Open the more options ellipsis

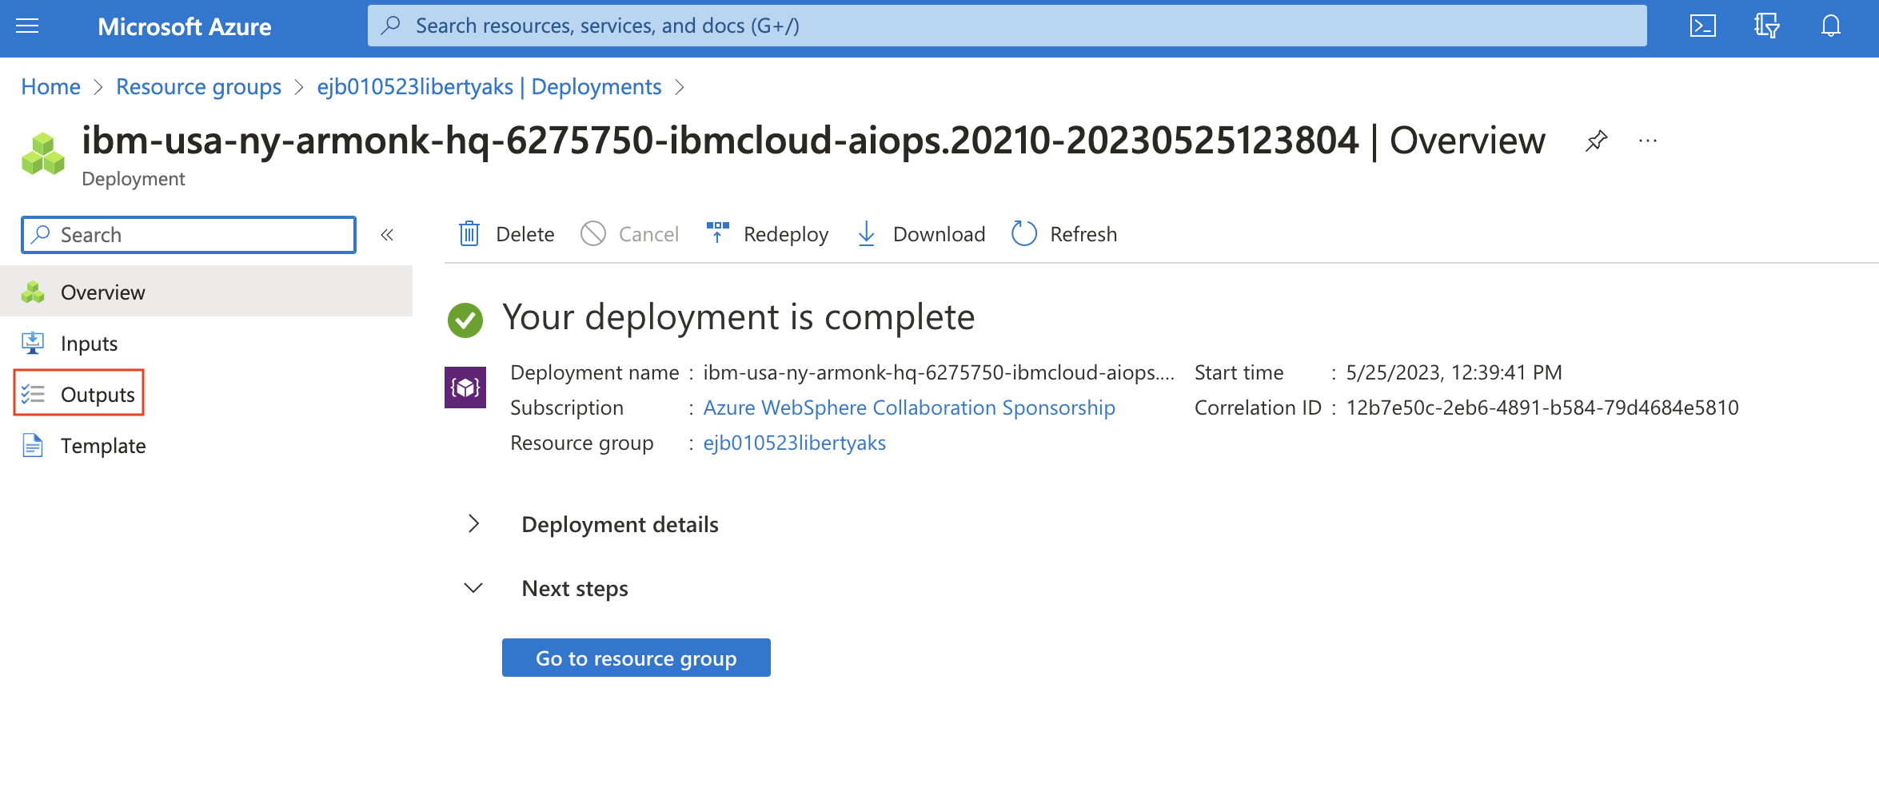pyautogui.click(x=1648, y=141)
